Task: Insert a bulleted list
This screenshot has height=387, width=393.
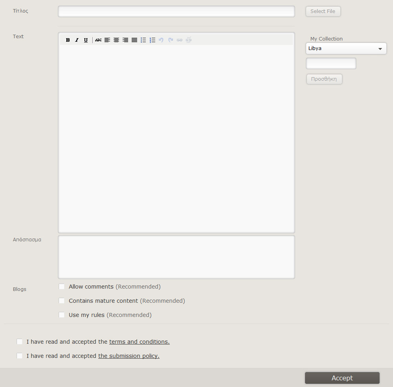Action: click(143, 40)
